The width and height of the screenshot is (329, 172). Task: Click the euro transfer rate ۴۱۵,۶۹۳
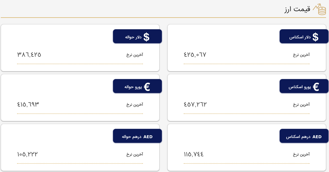pyautogui.click(x=28, y=104)
